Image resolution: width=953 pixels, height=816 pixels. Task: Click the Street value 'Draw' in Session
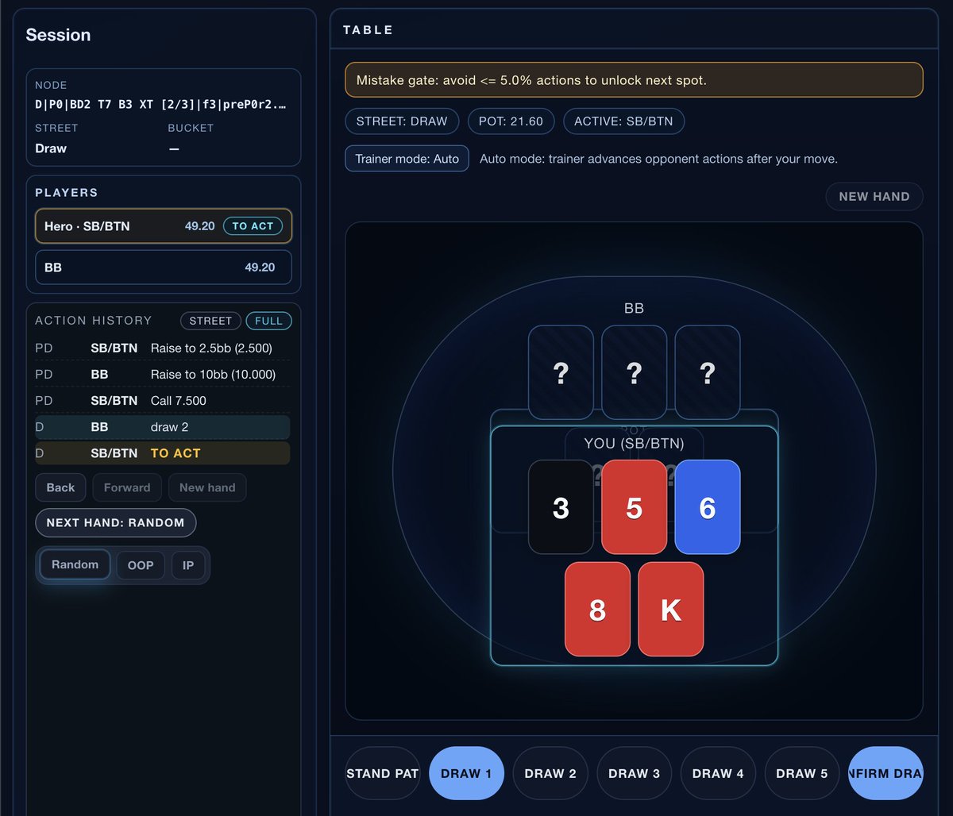coord(51,148)
